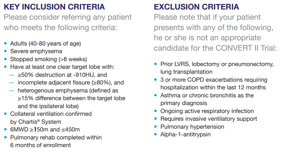The width and height of the screenshot is (281, 152).
Task: Click the Prior LVRS, lobectomy bullet
Action: (x=217, y=64)
